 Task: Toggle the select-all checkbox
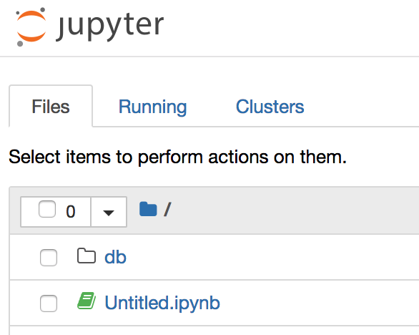click(x=47, y=209)
